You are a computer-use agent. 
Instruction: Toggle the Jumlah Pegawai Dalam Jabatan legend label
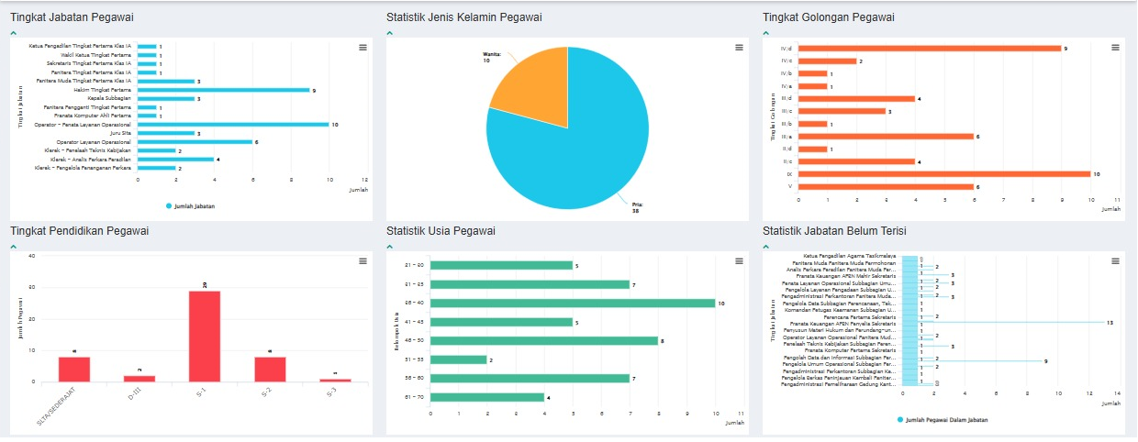(x=946, y=419)
